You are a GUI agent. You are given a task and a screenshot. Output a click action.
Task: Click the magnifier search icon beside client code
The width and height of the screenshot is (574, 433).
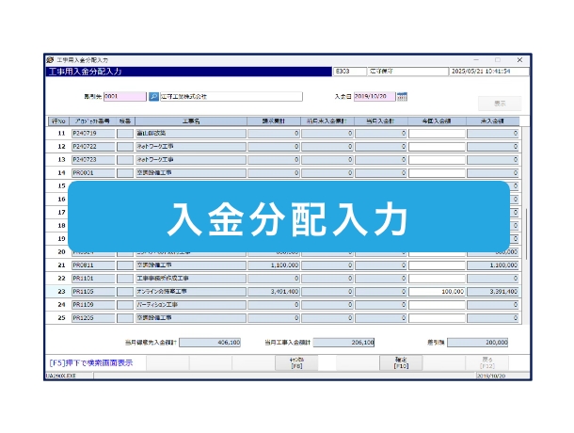(154, 96)
